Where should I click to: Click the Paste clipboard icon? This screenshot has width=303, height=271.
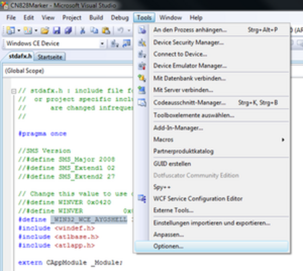pos(106,31)
